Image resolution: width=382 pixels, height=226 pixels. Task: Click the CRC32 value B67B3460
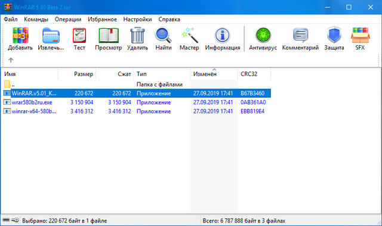[252, 94]
